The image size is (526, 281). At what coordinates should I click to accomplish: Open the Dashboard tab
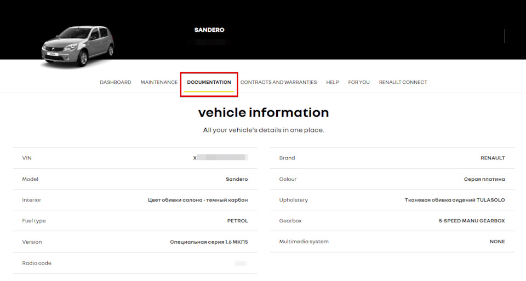click(116, 82)
